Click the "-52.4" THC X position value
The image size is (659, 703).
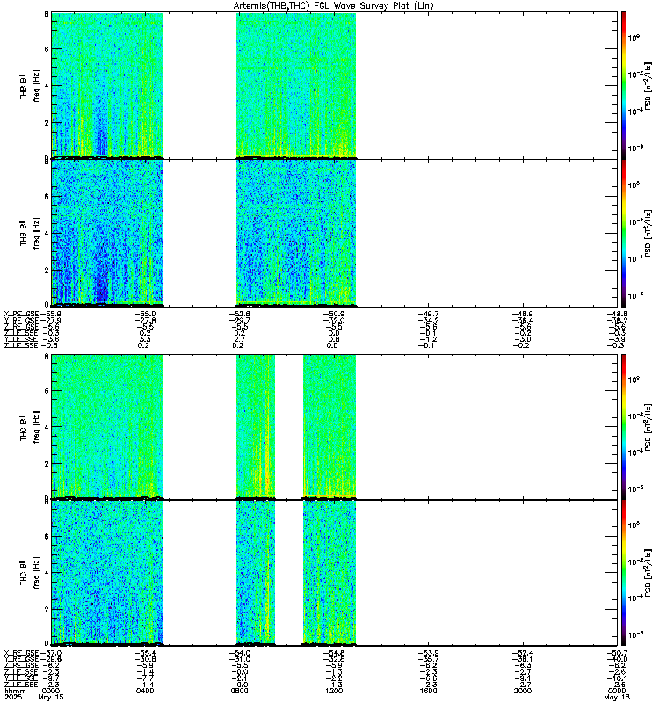click(x=523, y=653)
